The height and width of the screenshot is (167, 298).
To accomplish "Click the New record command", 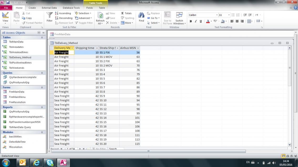I will click(110, 13).
